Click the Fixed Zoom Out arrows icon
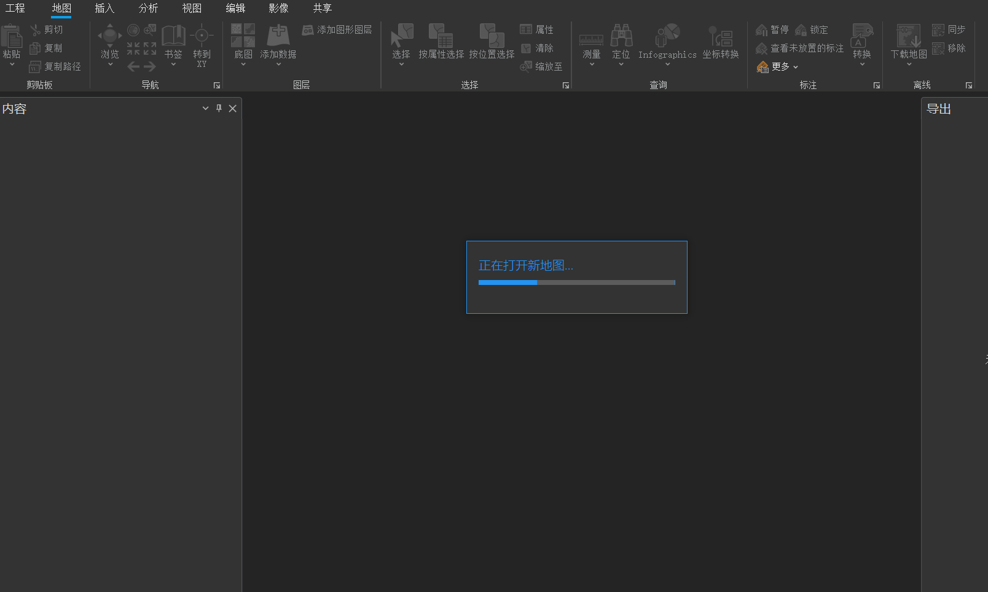 click(150, 48)
